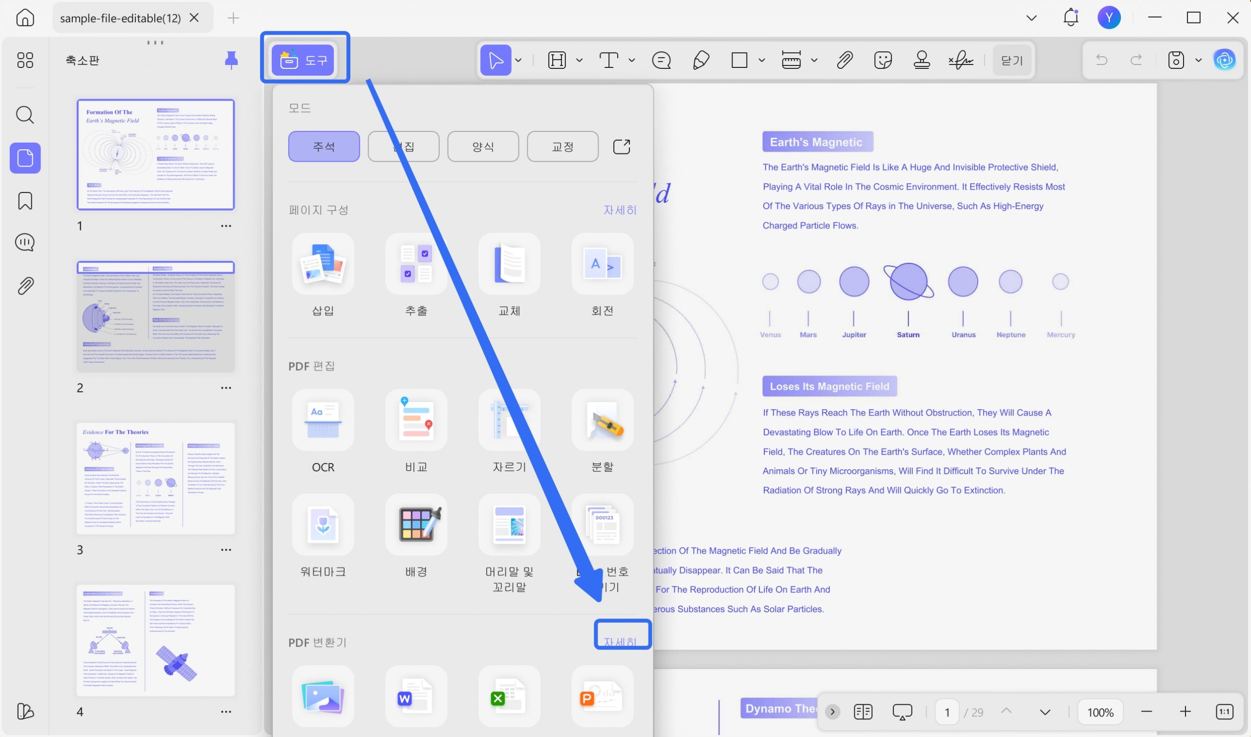Open the attachments panel in sidebar
1251x737 pixels.
25,286
